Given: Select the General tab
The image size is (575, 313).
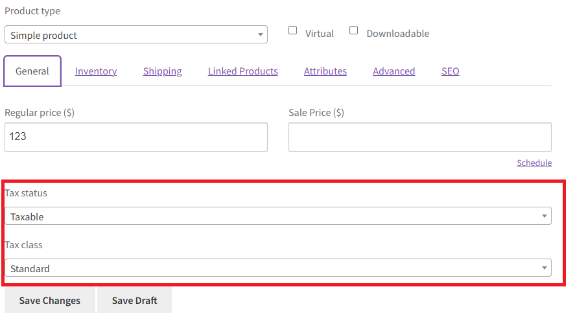Looking at the screenshot, I should click(x=32, y=71).
